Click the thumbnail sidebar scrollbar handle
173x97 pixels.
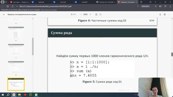(x=33, y=46)
